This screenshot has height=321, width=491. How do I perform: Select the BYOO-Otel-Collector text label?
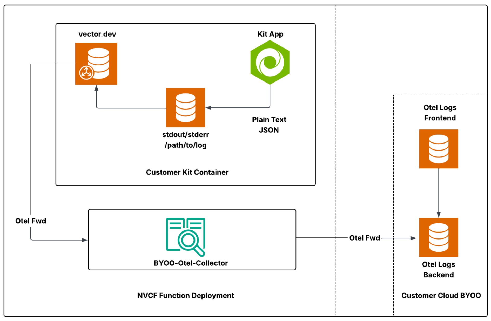click(x=191, y=263)
